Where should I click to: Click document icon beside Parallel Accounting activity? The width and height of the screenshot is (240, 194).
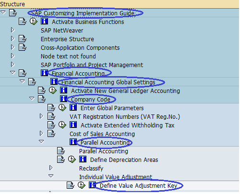pos(61,151)
